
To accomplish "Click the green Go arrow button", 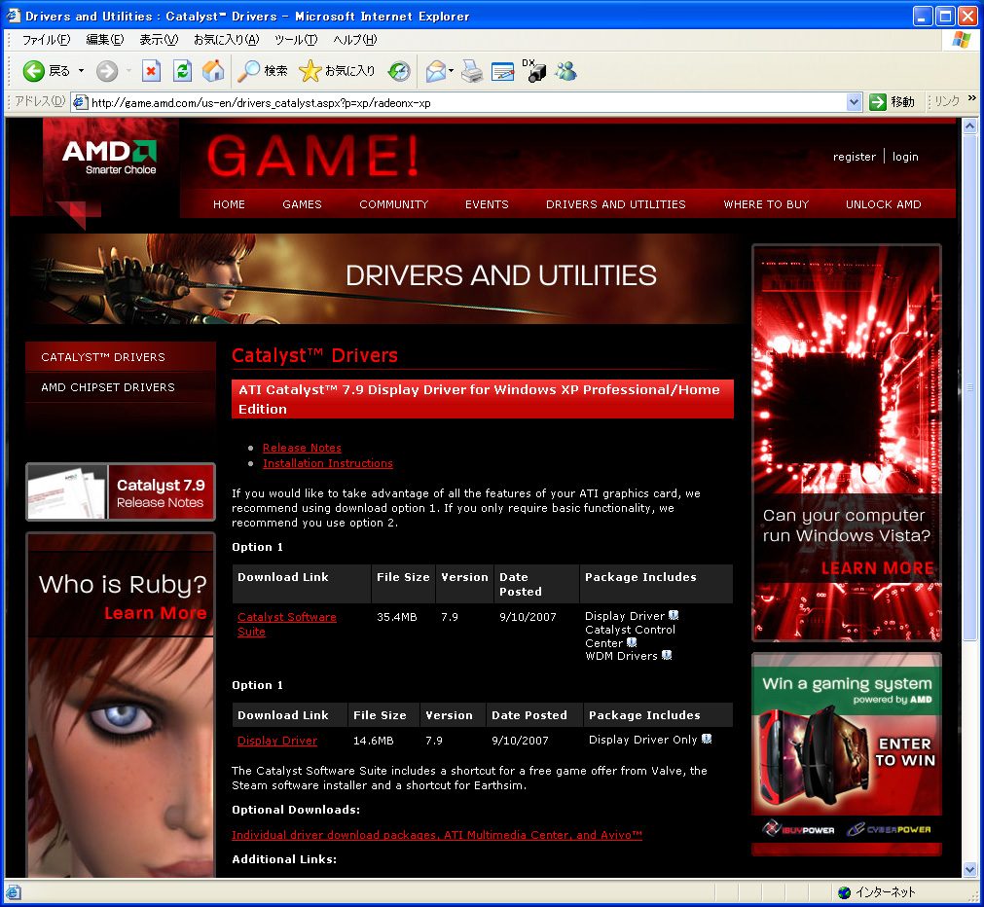I will pos(877,101).
